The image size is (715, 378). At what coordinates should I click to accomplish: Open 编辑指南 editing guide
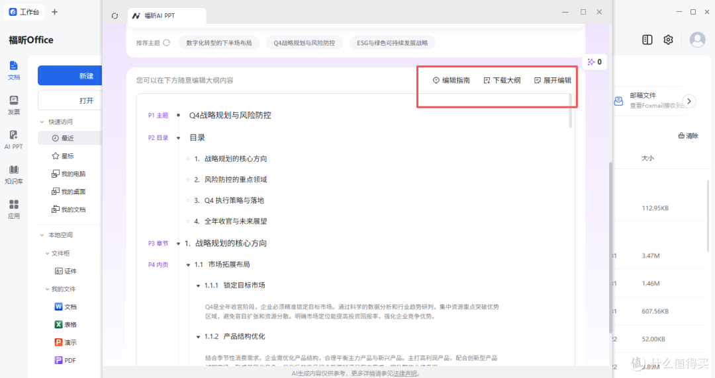(x=451, y=80)
